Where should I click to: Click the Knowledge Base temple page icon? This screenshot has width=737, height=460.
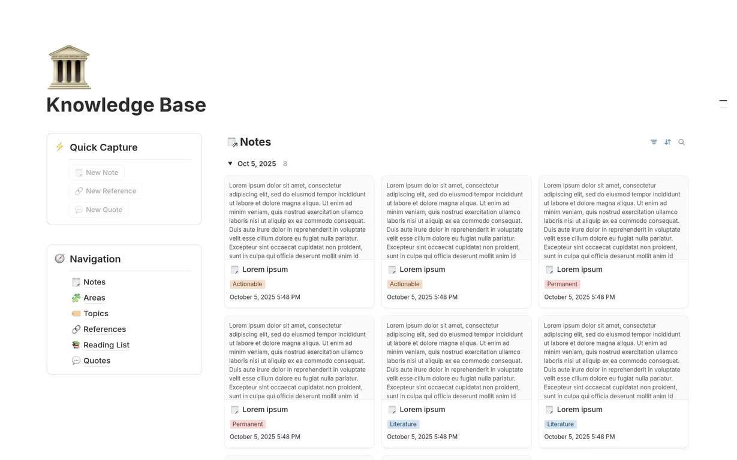point(69,66)
